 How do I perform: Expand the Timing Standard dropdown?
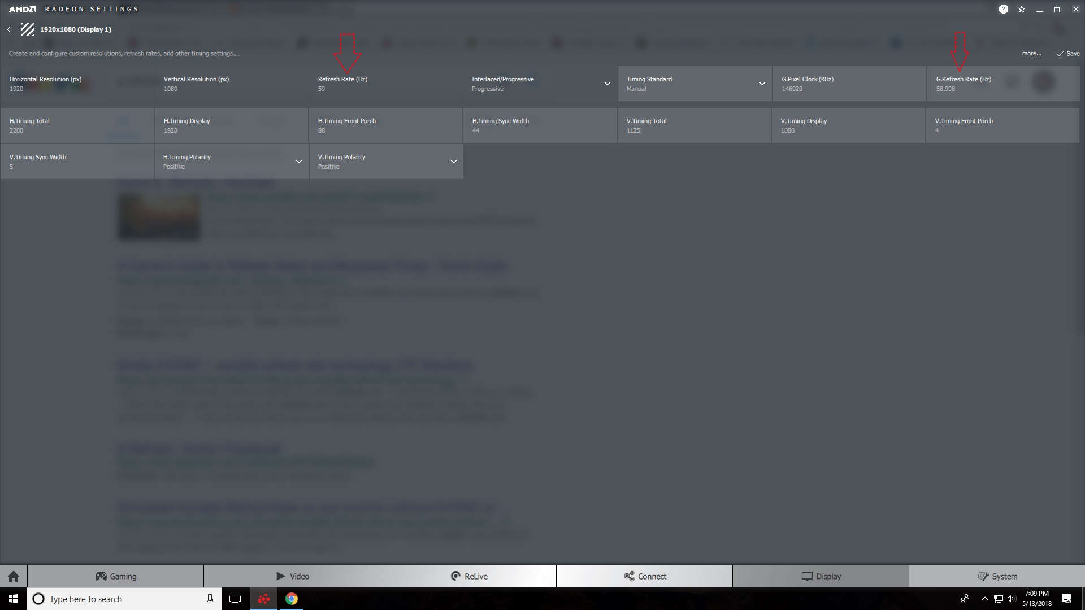tap(761, 84)
